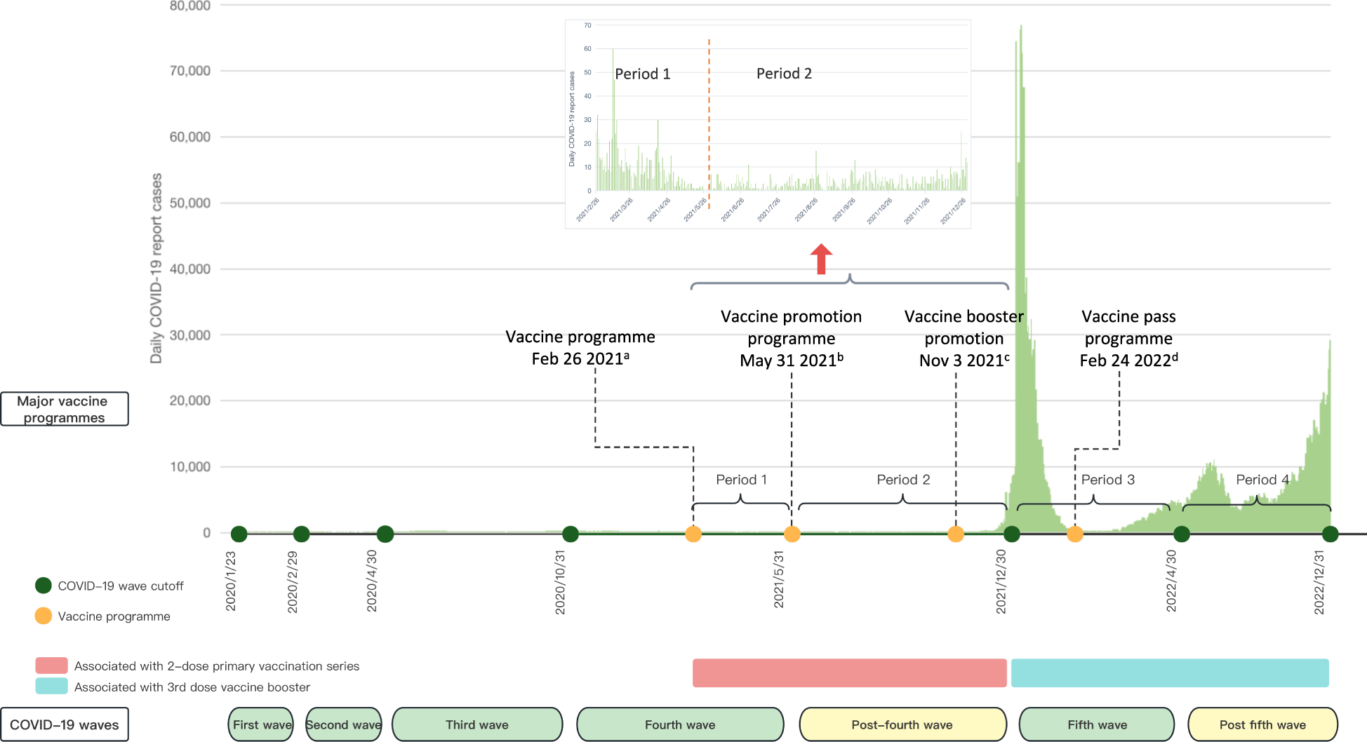The width and height of the screenshot is (1367, 742).
Task: Click the green cutoff marker at 2020/2/29
Action: pyautogui.click(x=301, y=534)
